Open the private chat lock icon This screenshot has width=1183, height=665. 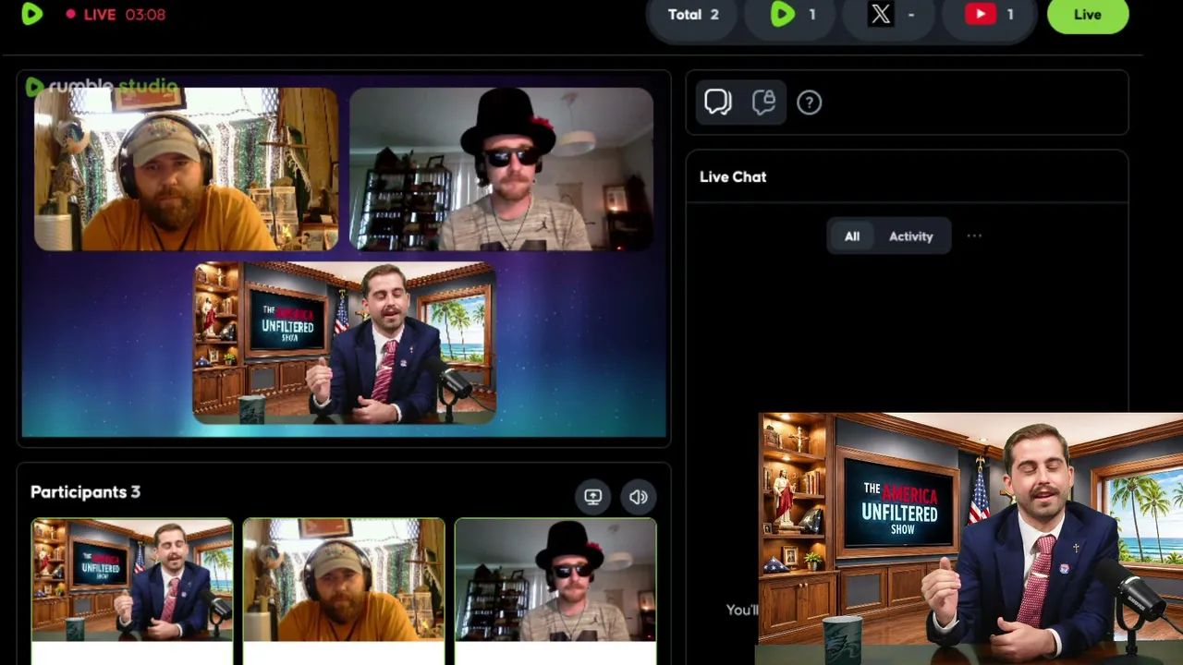[x=763, y=103]
